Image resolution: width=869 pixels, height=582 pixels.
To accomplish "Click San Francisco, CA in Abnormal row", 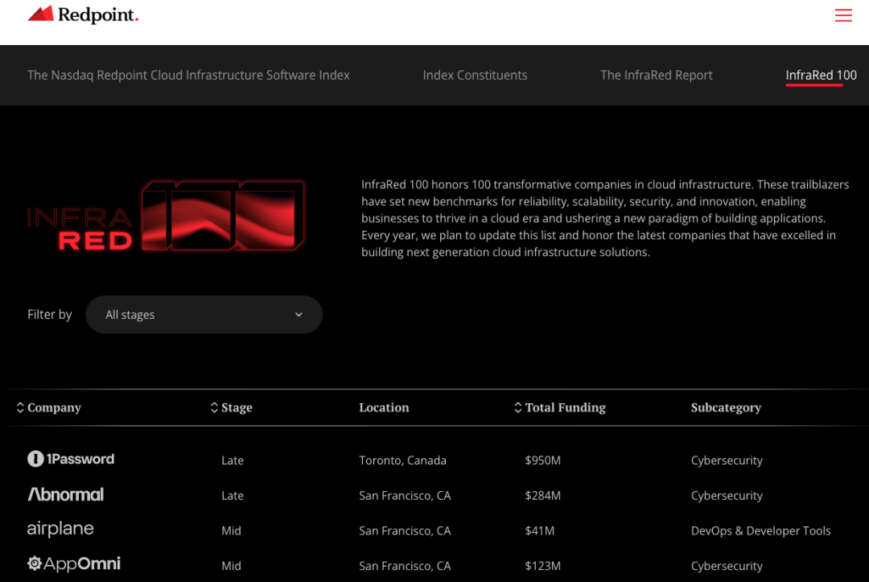I will point(405,496).
